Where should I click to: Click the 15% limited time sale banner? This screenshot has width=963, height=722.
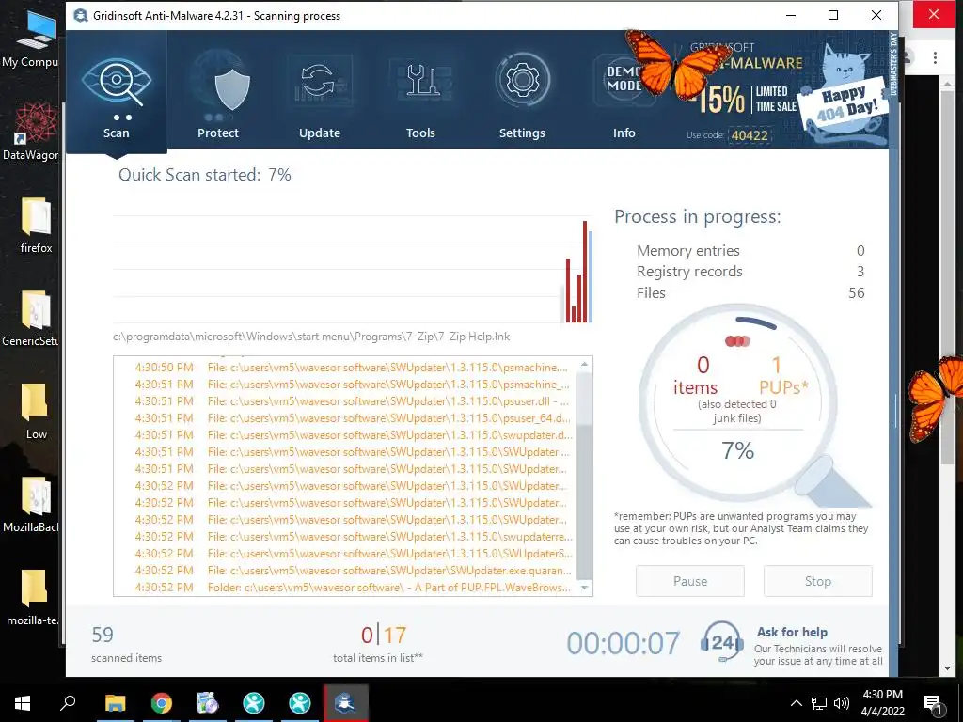coord(745,99)
